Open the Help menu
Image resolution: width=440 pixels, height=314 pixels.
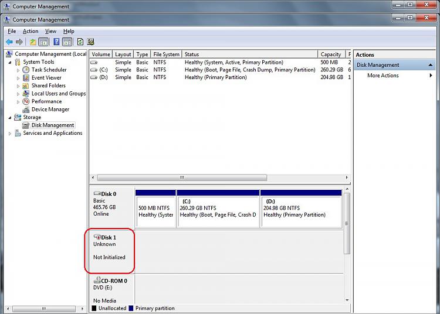pyautogui.click(x=69, y=31)
